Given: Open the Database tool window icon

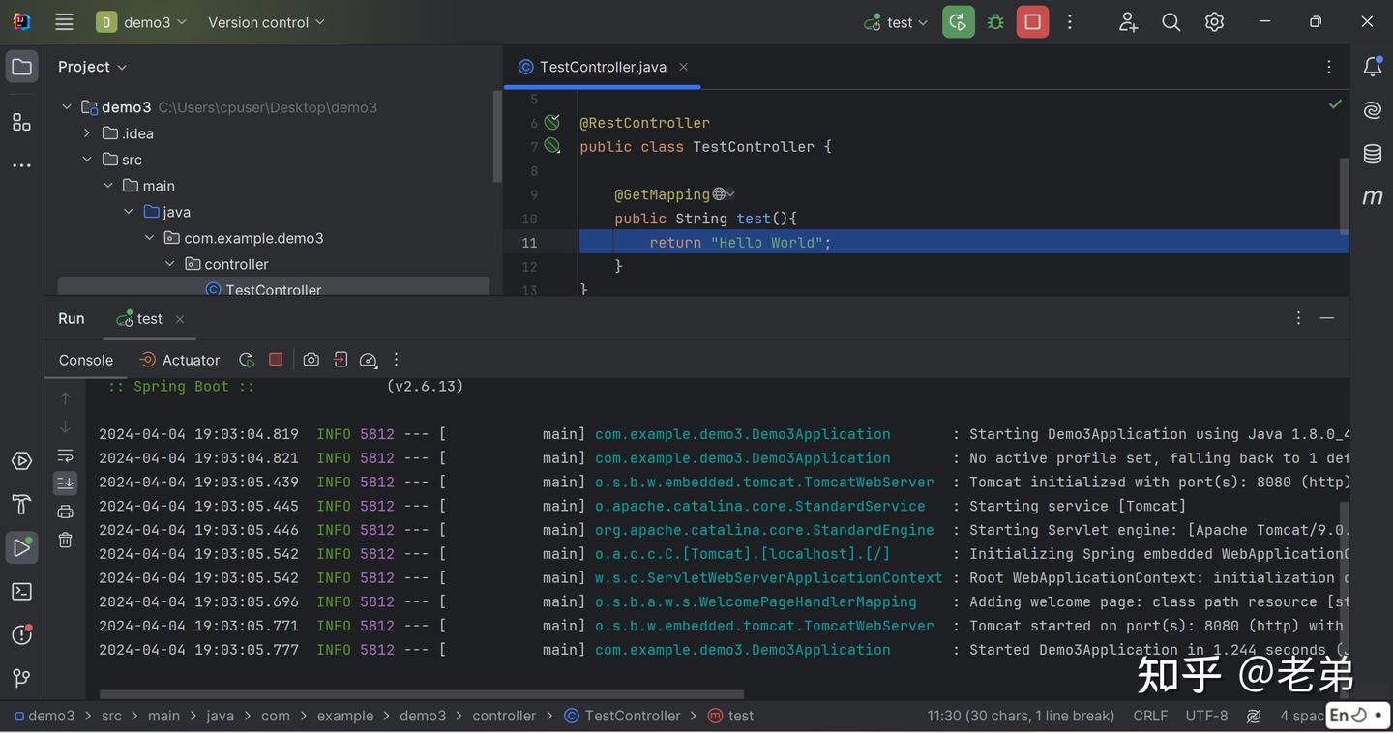Looking at the screenshot, I should tap(1372, 154).
